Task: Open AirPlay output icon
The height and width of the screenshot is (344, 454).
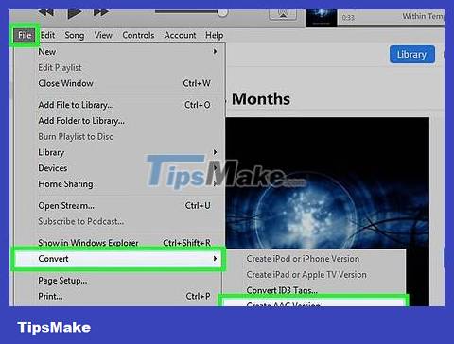Action: [x=283, y=14]
